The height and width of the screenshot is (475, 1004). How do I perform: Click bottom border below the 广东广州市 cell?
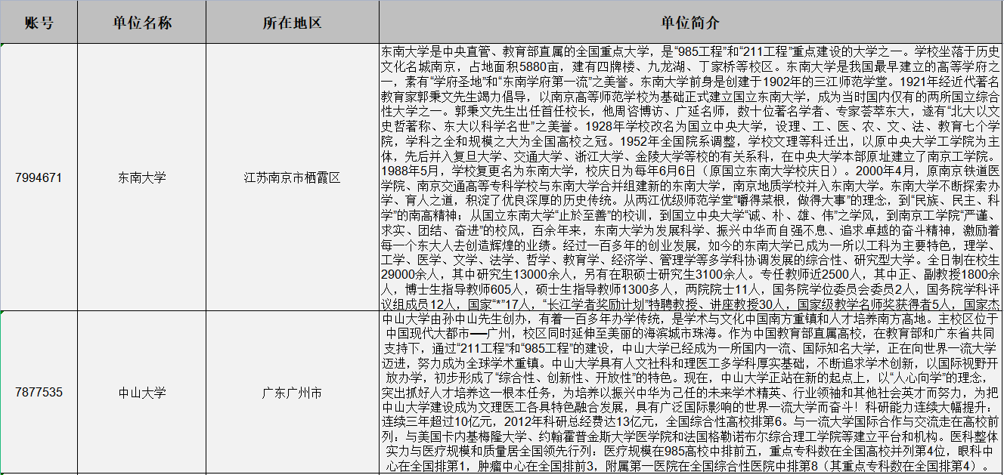tap(292, 473)
